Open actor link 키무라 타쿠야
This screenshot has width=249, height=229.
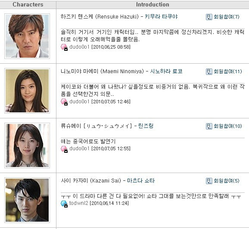[x=161, y=17]
